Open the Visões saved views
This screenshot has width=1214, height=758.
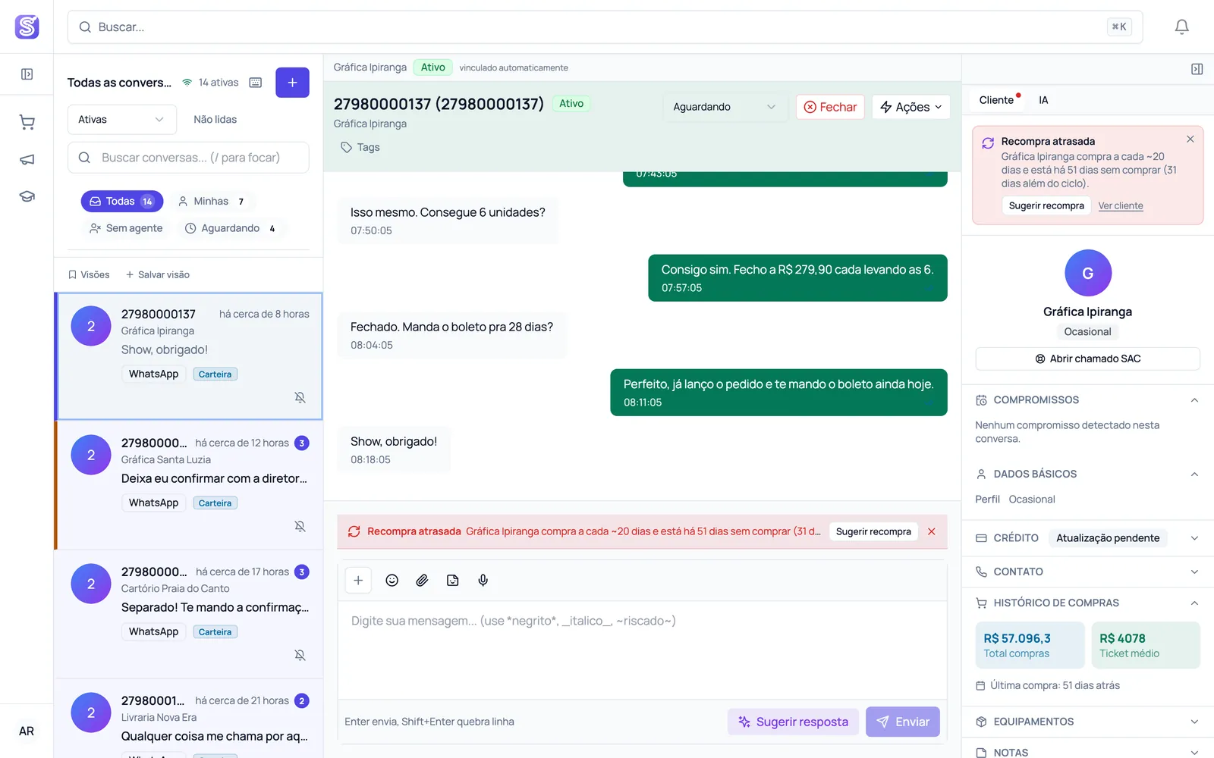pyautogui.click(x=89, y=274)
